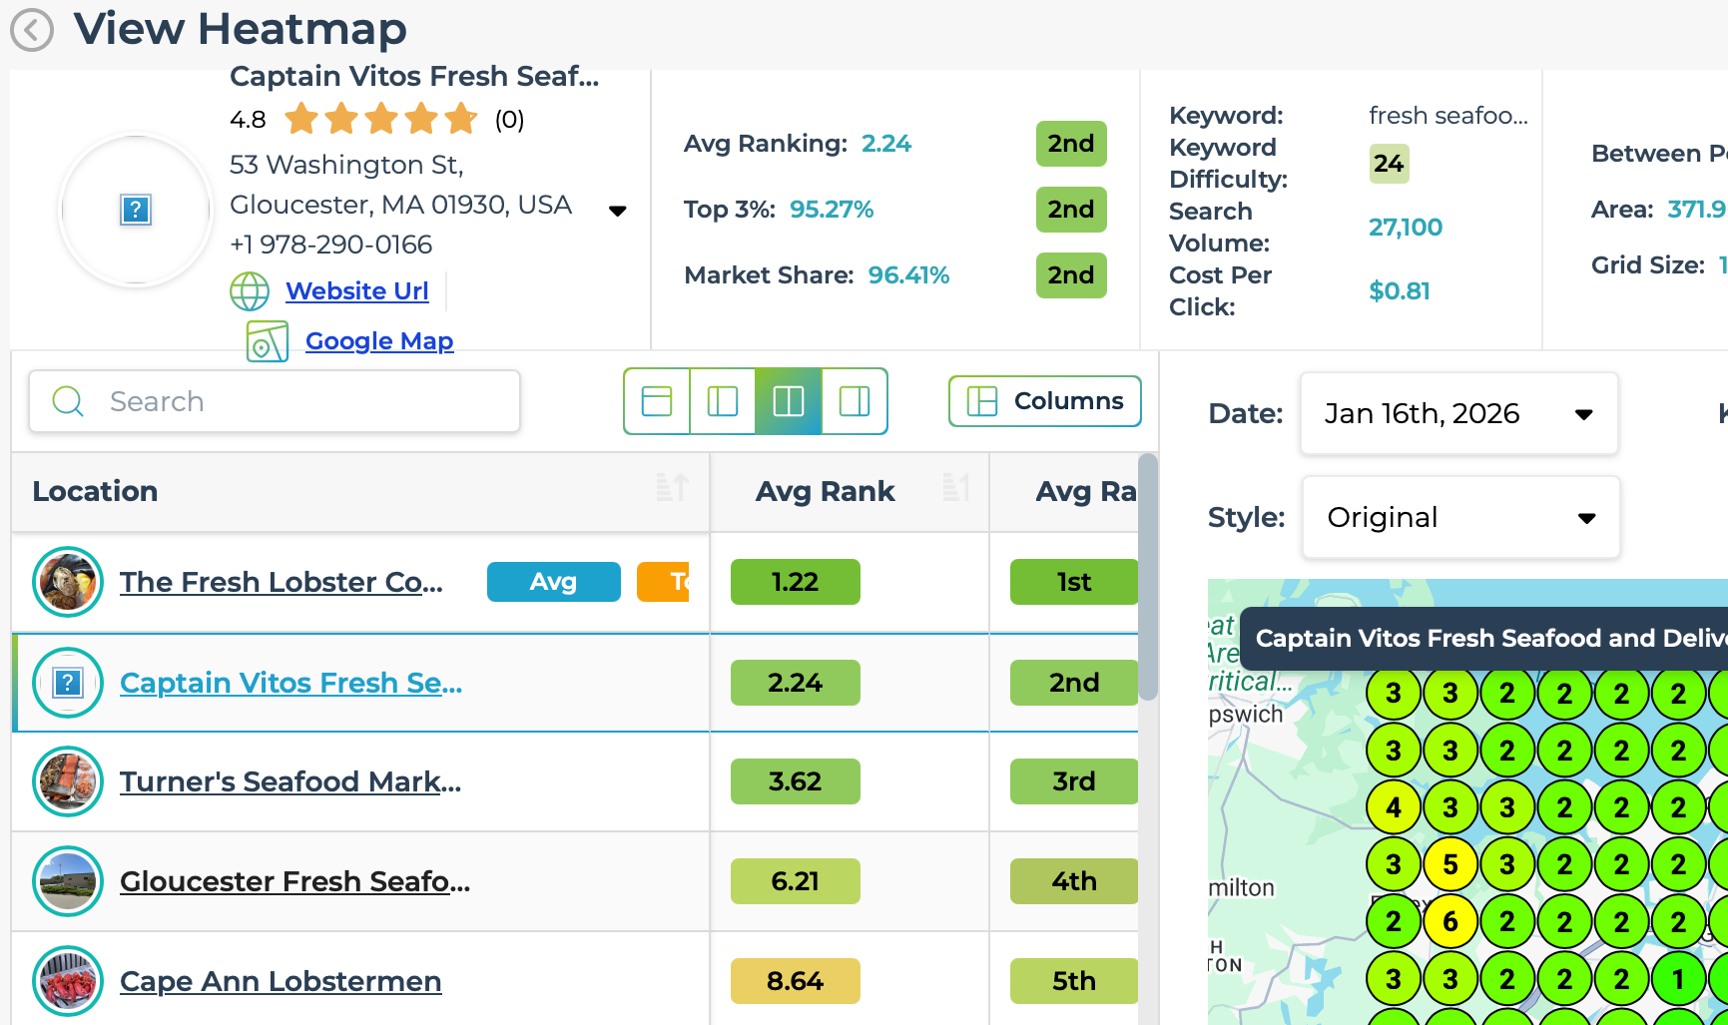The image size is (1728, 1025).
Task: Open the Date dropdown Jan 16th, 2026
Action: [1459, 413]
